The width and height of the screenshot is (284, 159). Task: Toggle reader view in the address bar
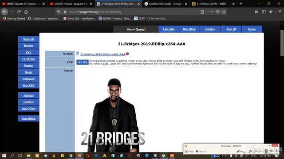(x=202, y=12)
